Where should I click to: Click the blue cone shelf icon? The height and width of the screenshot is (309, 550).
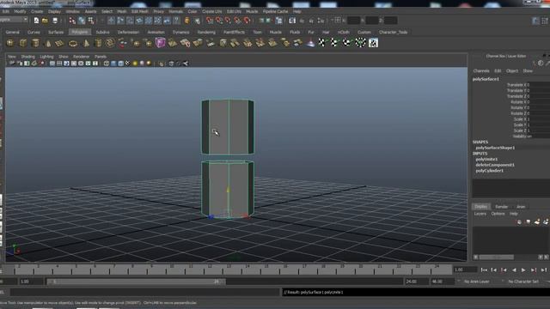tap(310, 43)
